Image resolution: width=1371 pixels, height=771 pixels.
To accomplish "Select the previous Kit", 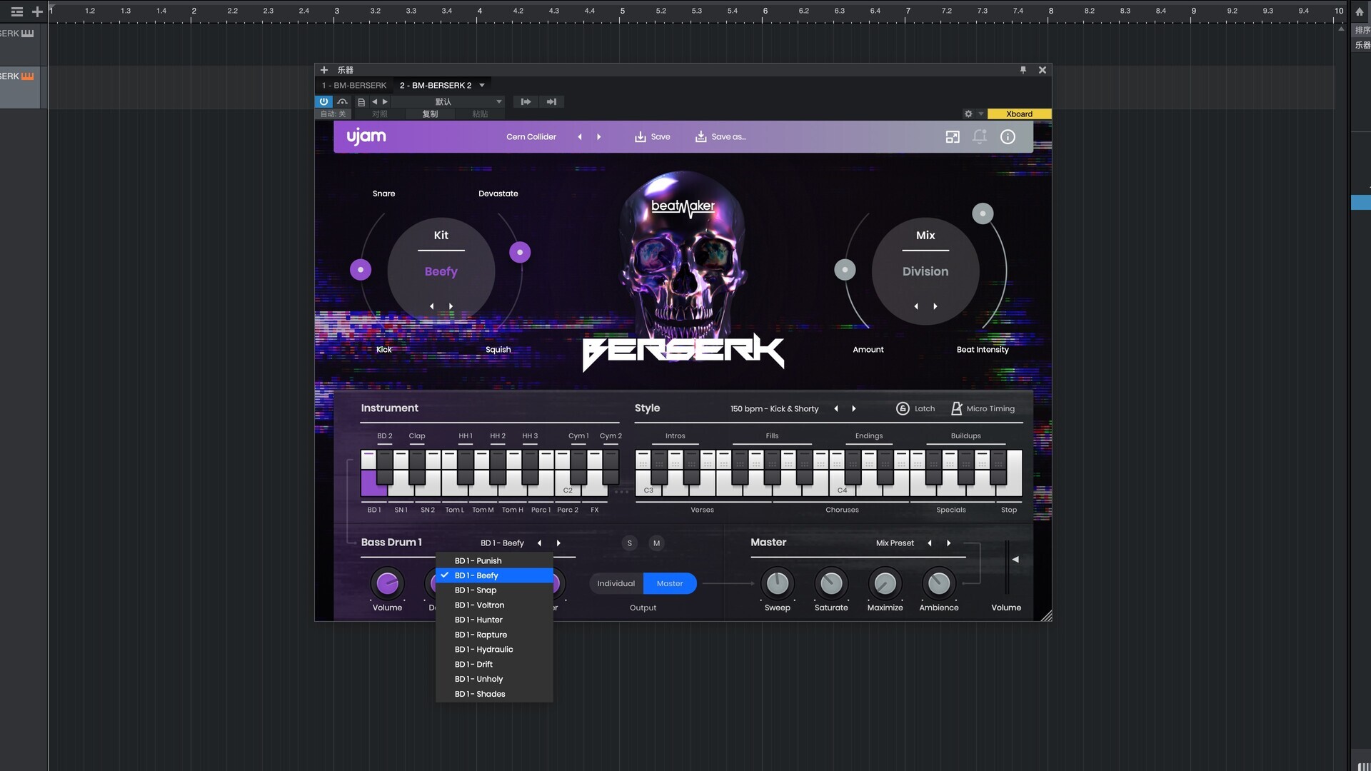I will 431,306.
